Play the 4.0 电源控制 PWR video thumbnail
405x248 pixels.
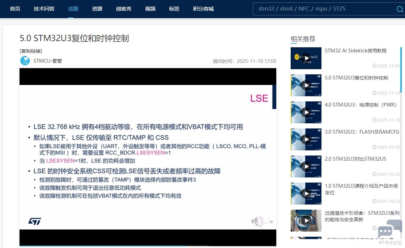click(x=306, y=112)
